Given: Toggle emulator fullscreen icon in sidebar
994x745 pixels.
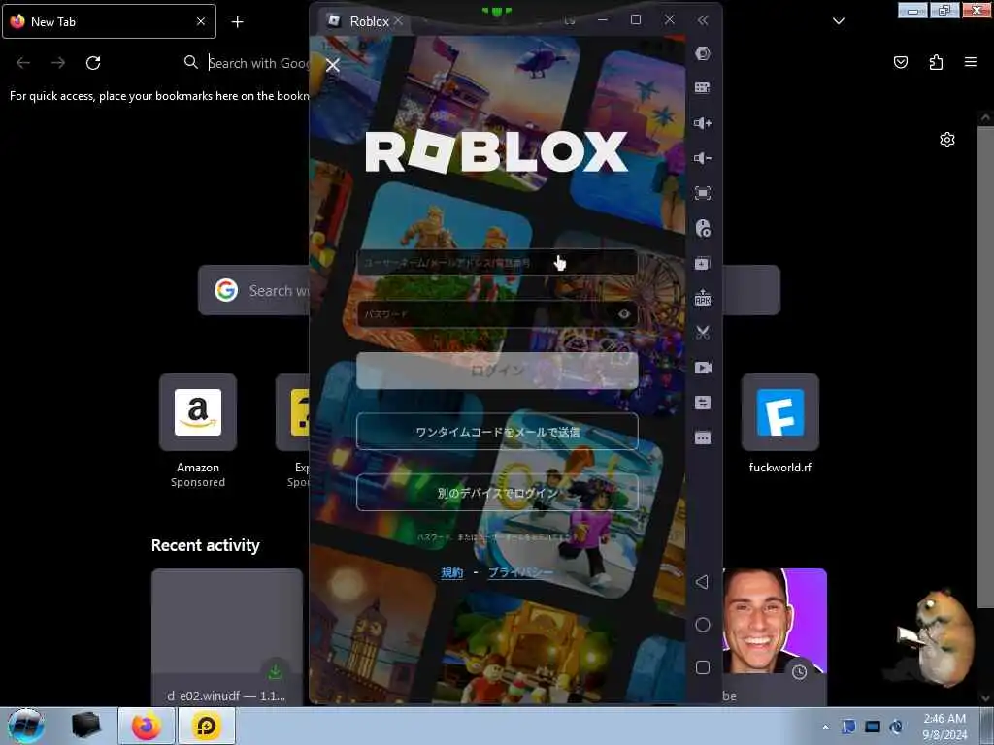Looking at the screenshot, I should coord(703,193).
